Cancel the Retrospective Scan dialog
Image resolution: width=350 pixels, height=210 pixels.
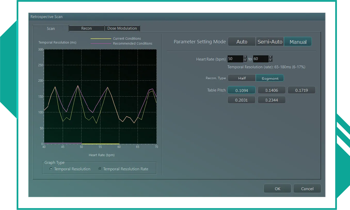click(x=307, y=189)
